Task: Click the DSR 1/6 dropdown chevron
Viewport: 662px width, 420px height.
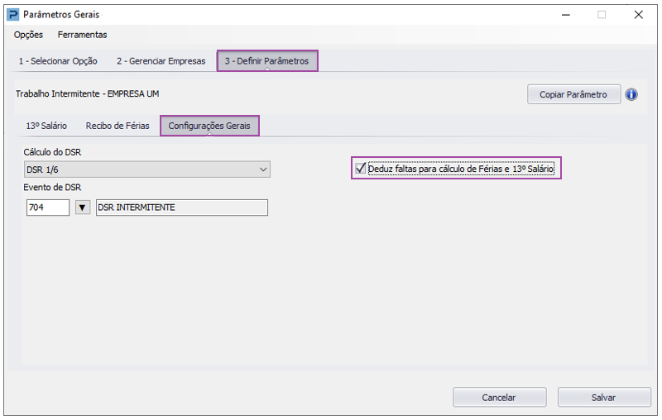Action: (x=263, y=169)
